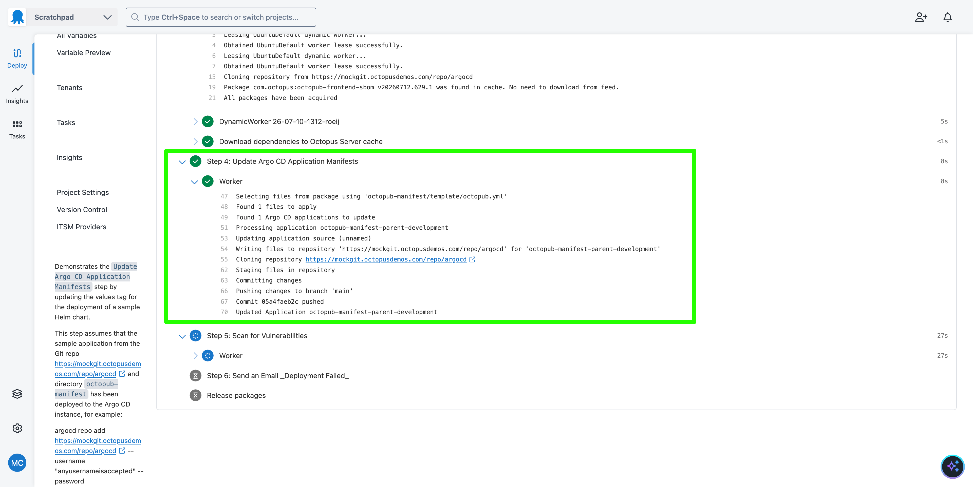Click success checkmark icon for Step 4

[195, 161]
